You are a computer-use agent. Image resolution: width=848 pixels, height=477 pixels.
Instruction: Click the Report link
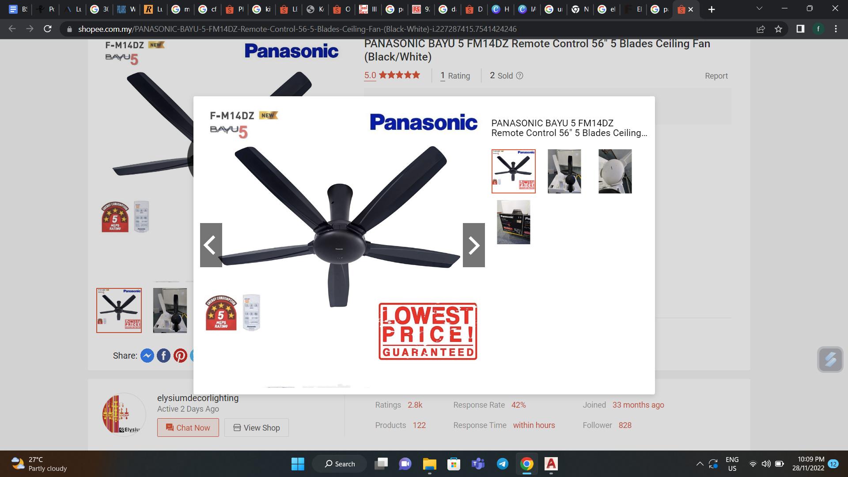click(716, 76)
